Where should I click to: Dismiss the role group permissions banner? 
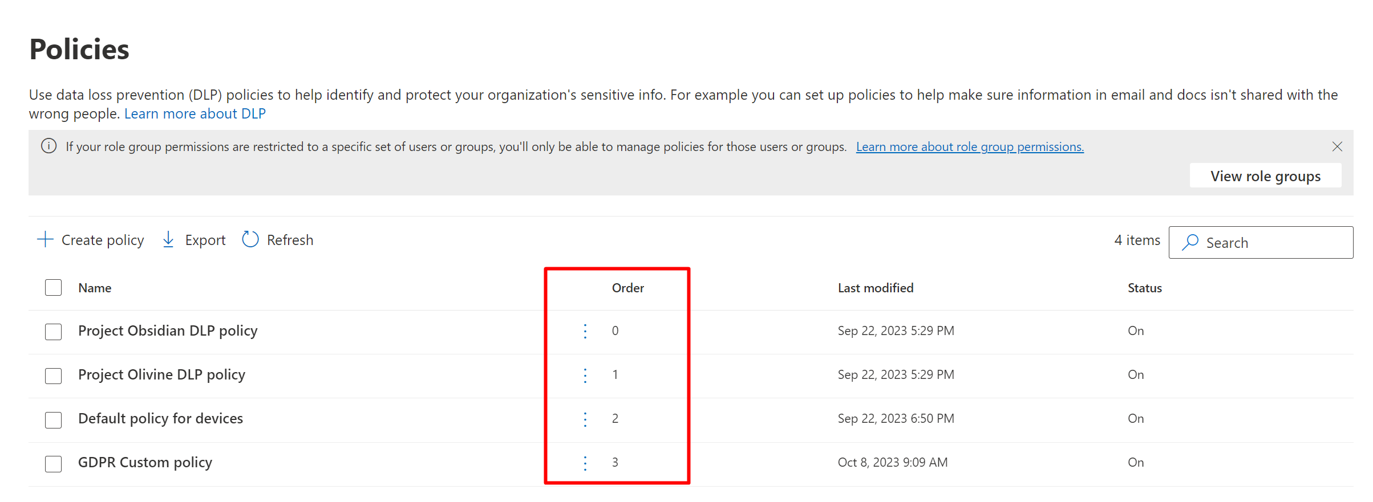point(1337,146)
